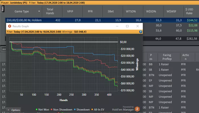Expand the Options panel
Image resolution: width=199 pixels, height=113 pixels.
pos(14,110)
